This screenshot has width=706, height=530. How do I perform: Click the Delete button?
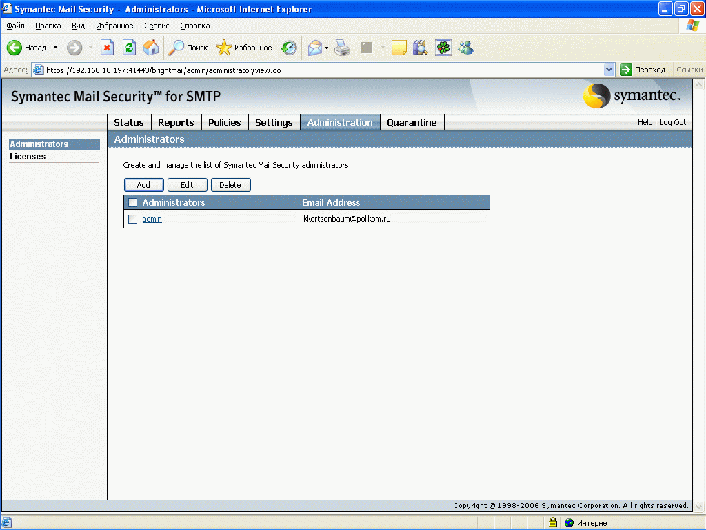click(x=230, y=185)
